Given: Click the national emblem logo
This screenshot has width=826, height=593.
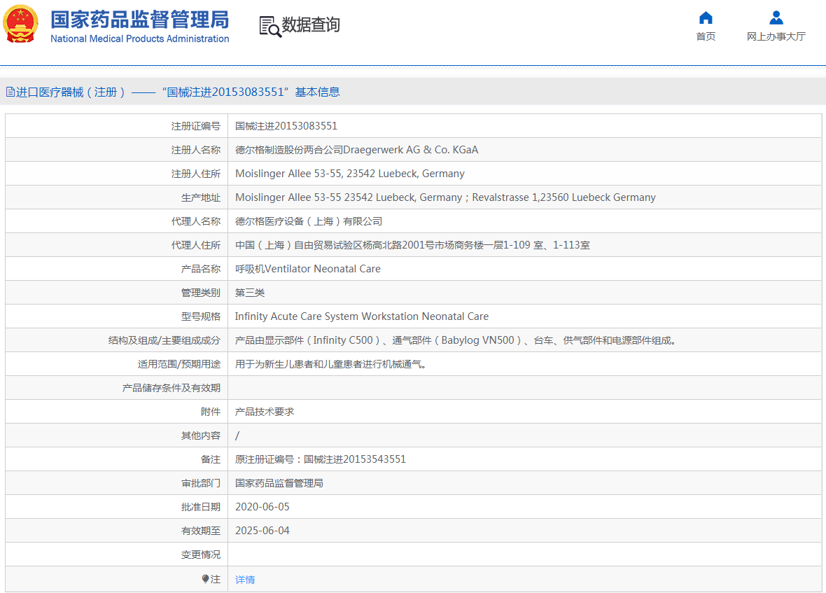Looking at the screenshot, I should pos(21,25).
